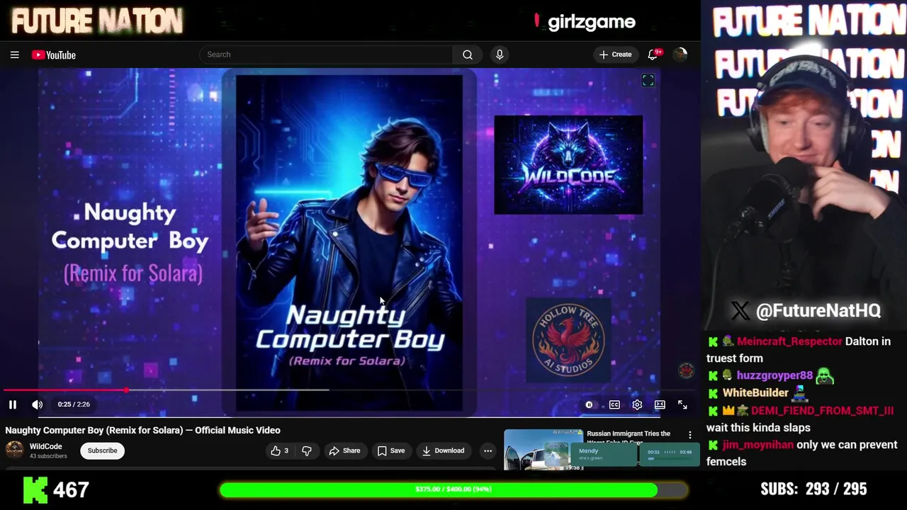Dislike the video with thumbs down

click(307, 450)
